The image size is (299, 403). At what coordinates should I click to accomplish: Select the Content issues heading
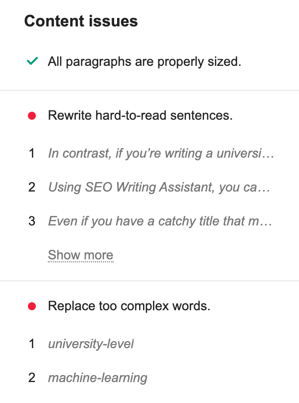[x=81, y=21]
